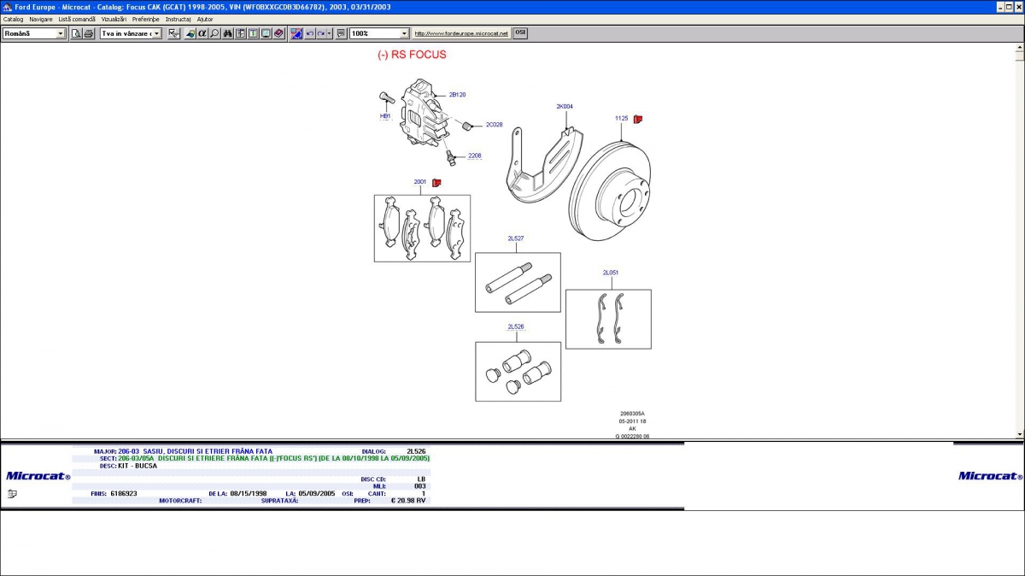Select callout 2001 brake pads

tap(420, 182)
